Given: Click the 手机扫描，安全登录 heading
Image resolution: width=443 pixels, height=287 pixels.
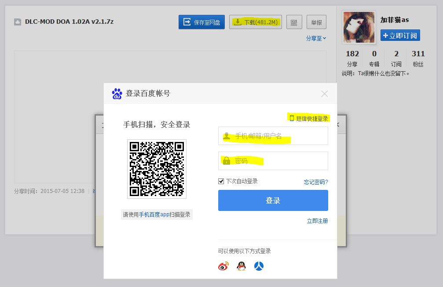Looking at the screenshot, I should tap(157, 124).
